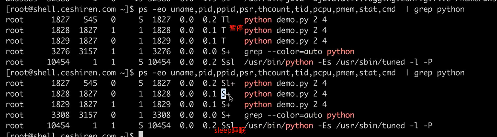
Task: Click the 0.2 memory value in the Tl row
Action: tap(210, 20)
